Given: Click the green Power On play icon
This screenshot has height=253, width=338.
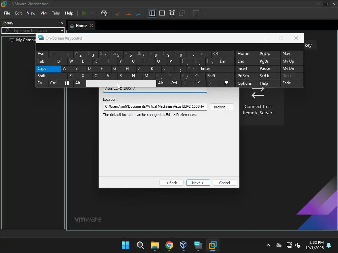Looking at the screenshot, I should click(84, 13).
